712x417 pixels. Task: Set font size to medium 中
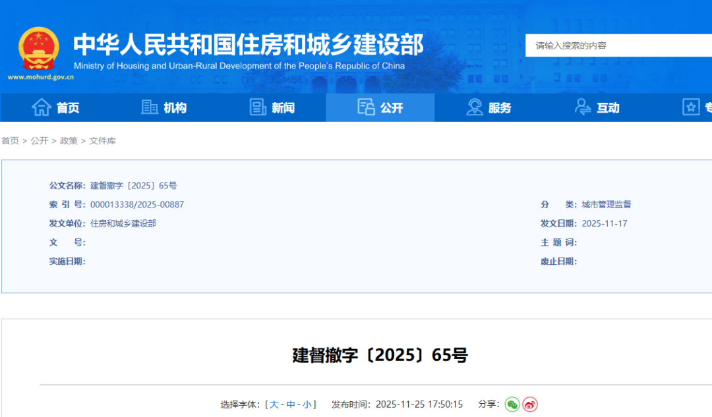coord(291,404)
